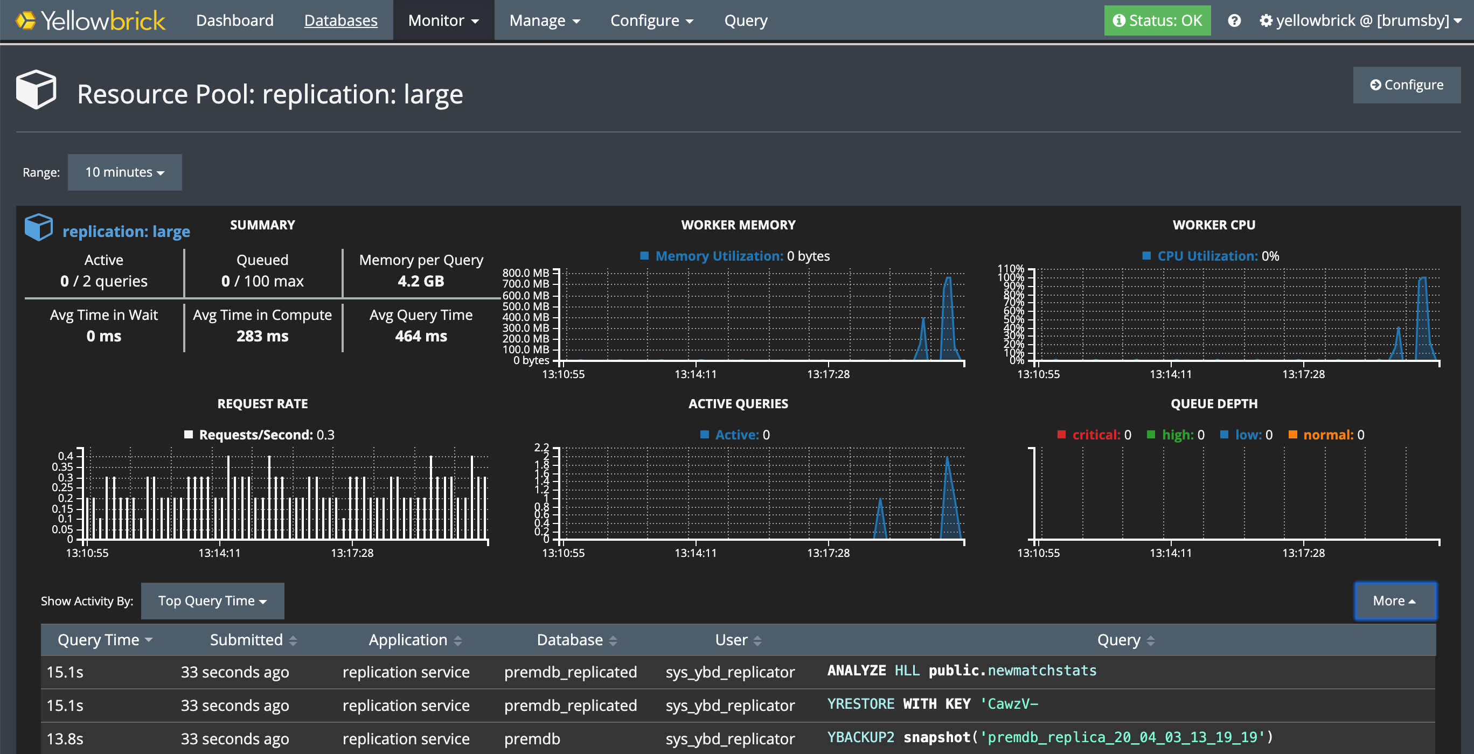The height and width of the screenshot is (754, 1474).
Task: Click the Yellowbrick logo icon
Action: coord(25,20)
